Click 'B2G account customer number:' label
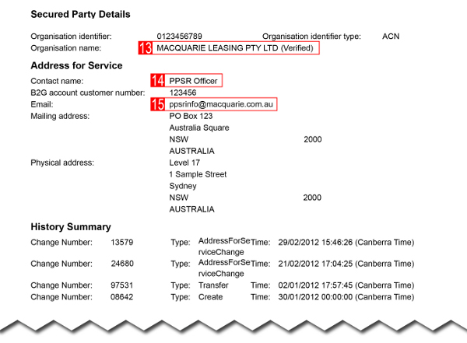Viewport: 467px width, 343px height. [x=88, y=93]
